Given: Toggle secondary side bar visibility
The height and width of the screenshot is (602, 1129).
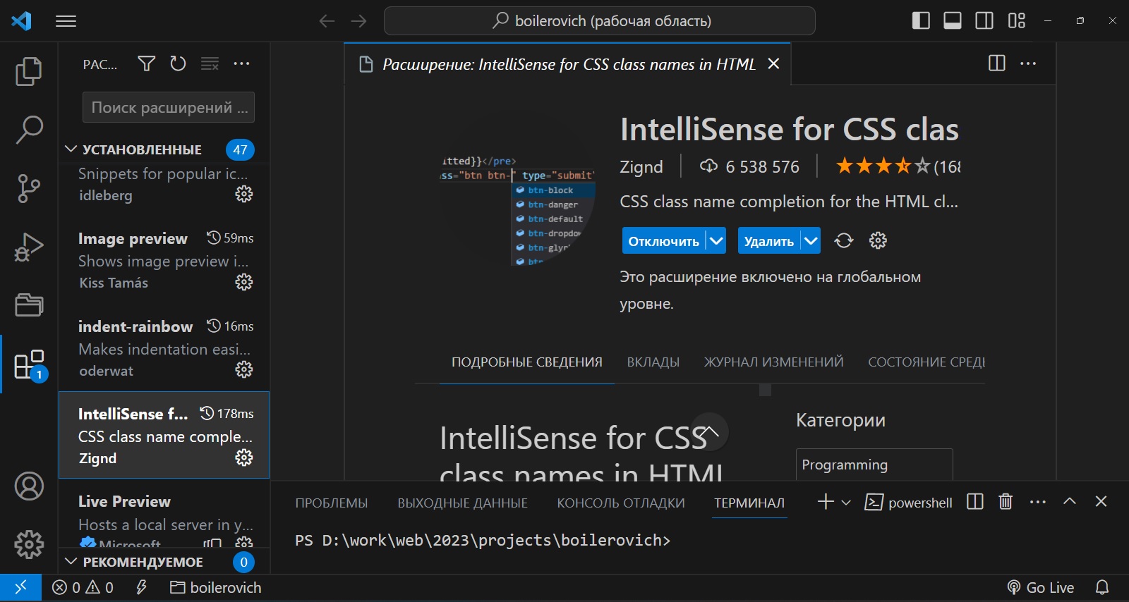Looking at the screenshot, I should 984,21.
